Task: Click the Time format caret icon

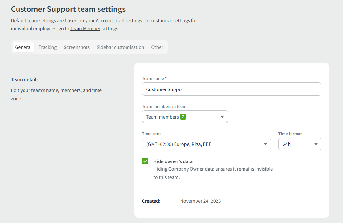Action: click(x=316, y=144)
